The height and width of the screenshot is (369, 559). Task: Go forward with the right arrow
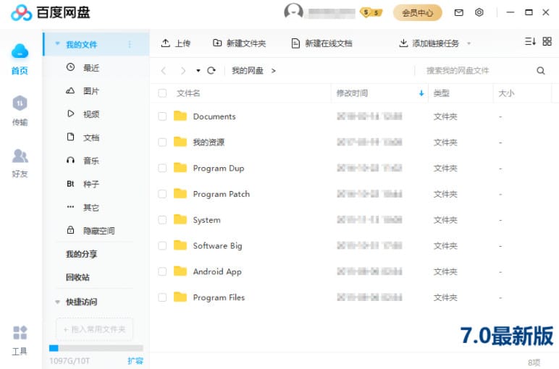click(183, 70)
